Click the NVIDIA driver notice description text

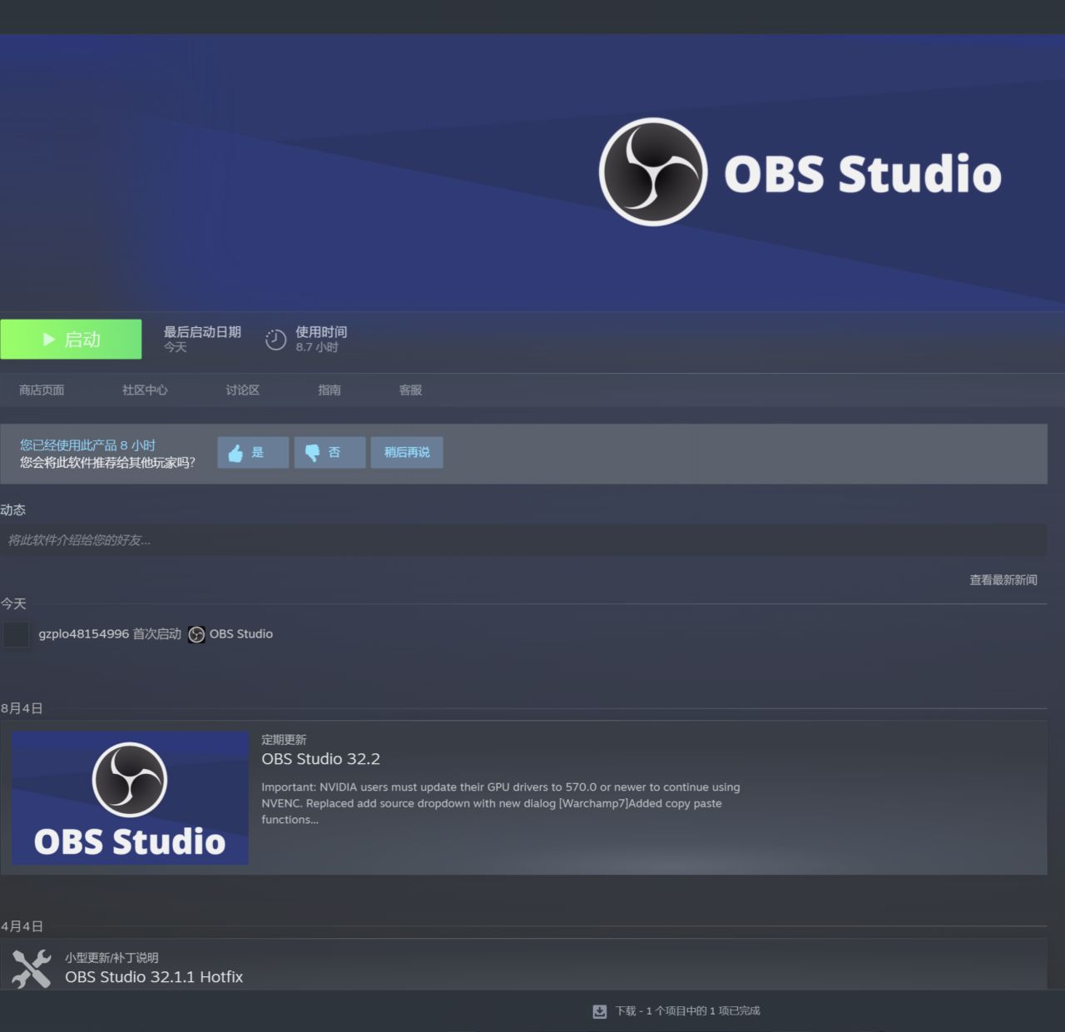[501, 803]
